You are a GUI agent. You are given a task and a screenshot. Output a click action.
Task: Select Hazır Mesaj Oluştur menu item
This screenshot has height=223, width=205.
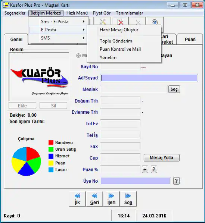[x=119, y=30]
